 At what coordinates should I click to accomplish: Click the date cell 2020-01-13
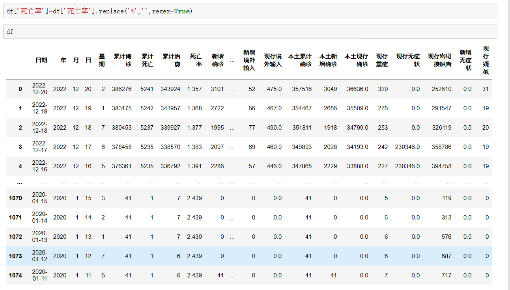pos(40,237)
